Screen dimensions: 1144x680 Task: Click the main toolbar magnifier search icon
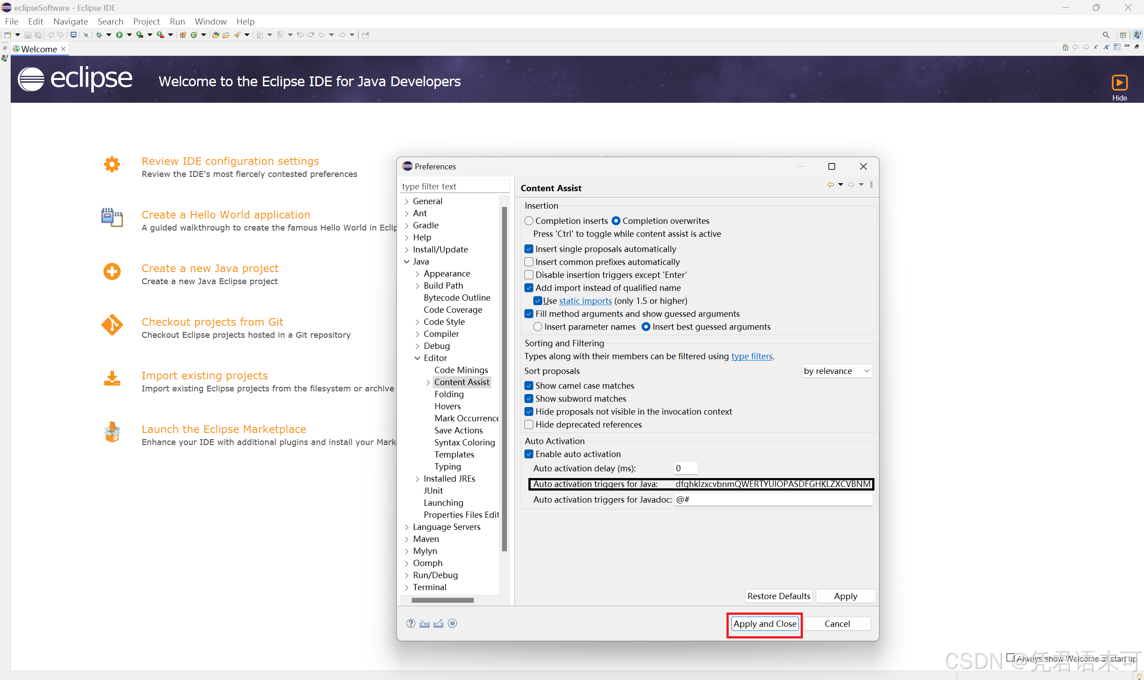pyautogui.click(x=1106, y=35)
